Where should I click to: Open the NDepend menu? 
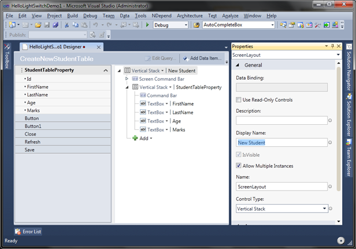coord(161,16)
